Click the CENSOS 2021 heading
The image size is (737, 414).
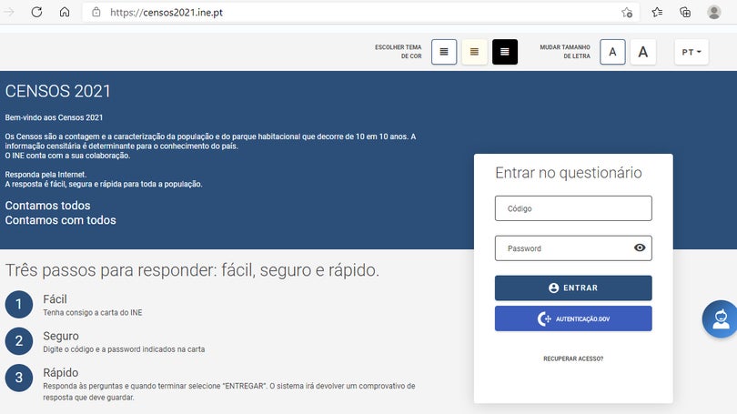point(58,91)
